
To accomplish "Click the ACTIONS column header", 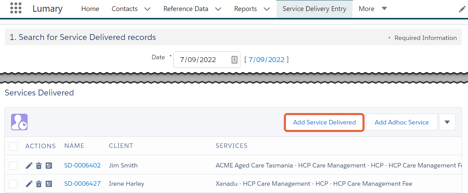I will pyautogui.click(x=40, y=146).
